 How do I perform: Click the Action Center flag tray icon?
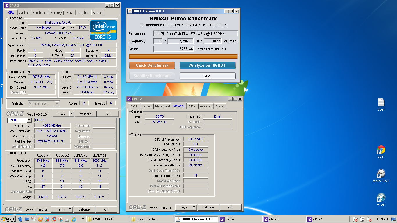[355, 219]
